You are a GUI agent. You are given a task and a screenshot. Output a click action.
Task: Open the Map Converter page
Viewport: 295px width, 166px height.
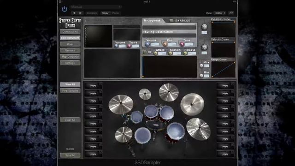[70, 57]
